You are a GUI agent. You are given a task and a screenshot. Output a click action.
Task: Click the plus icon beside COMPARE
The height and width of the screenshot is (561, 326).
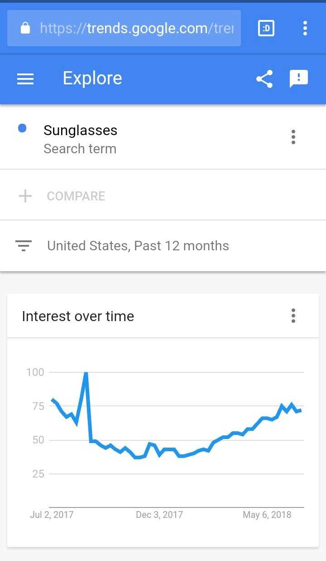point(25,196)
